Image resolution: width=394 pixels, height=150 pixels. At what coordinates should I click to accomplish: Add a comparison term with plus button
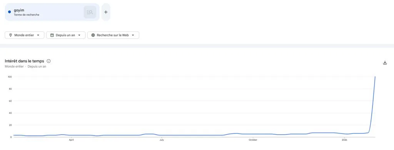pyautogui.click(x=106, y=12)
